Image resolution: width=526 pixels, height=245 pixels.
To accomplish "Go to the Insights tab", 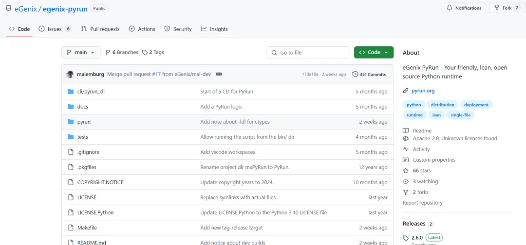I will coord(214,29).
